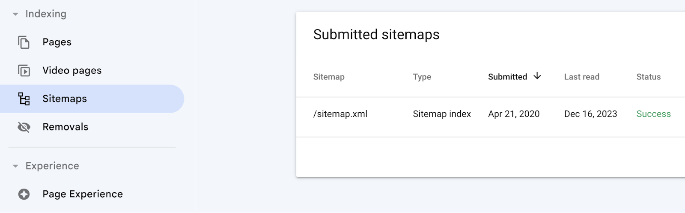Sort by Submitted column header
The height and width of the screenshot is (213, 685).
click(507, 77)
